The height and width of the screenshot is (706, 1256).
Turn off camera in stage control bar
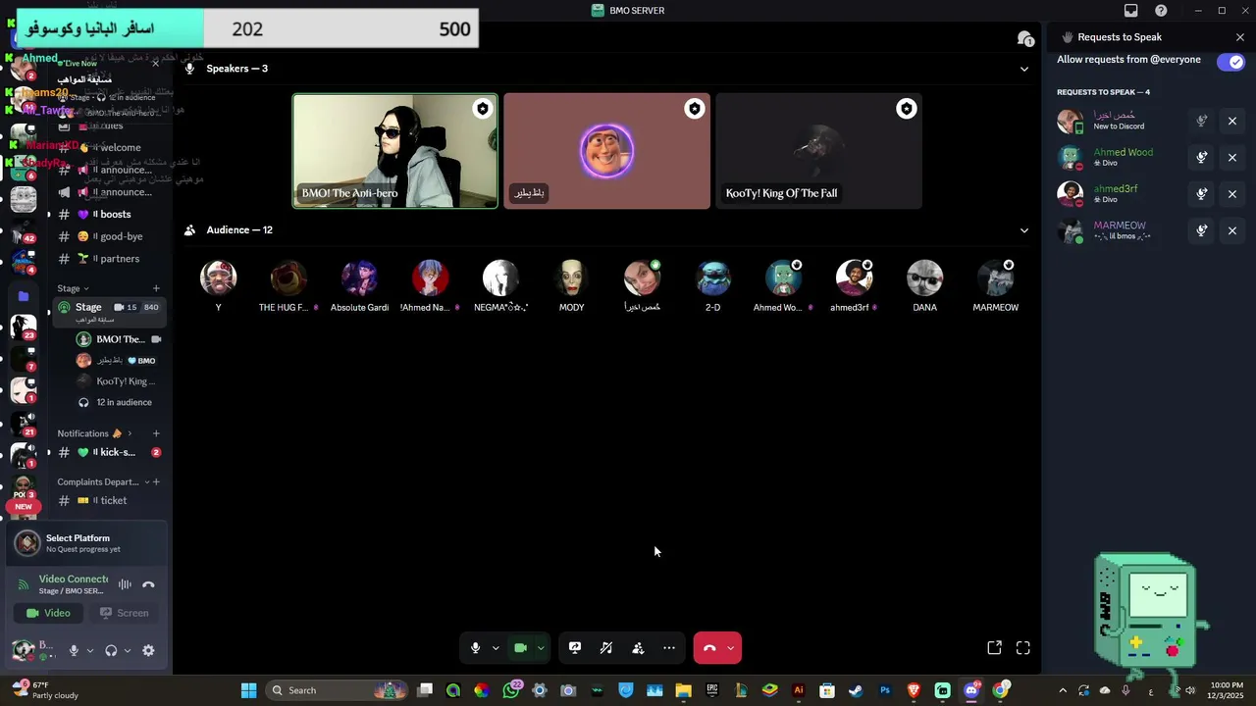tap(520, 648)
